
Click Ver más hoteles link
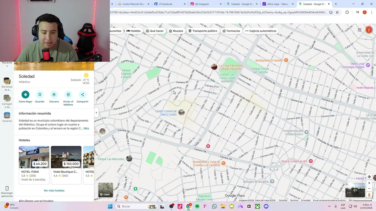pos(54,190)
